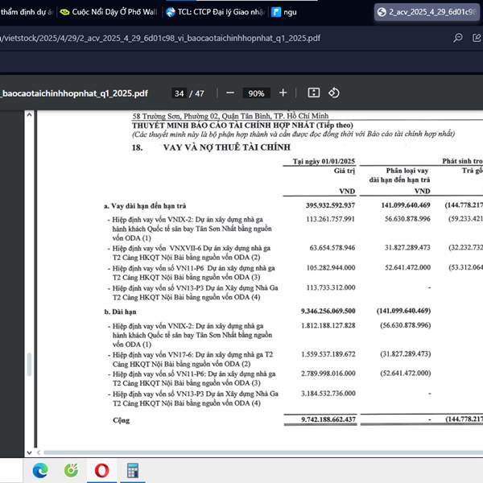Open Opera browser from the taskbar

[x=102, y=470]
